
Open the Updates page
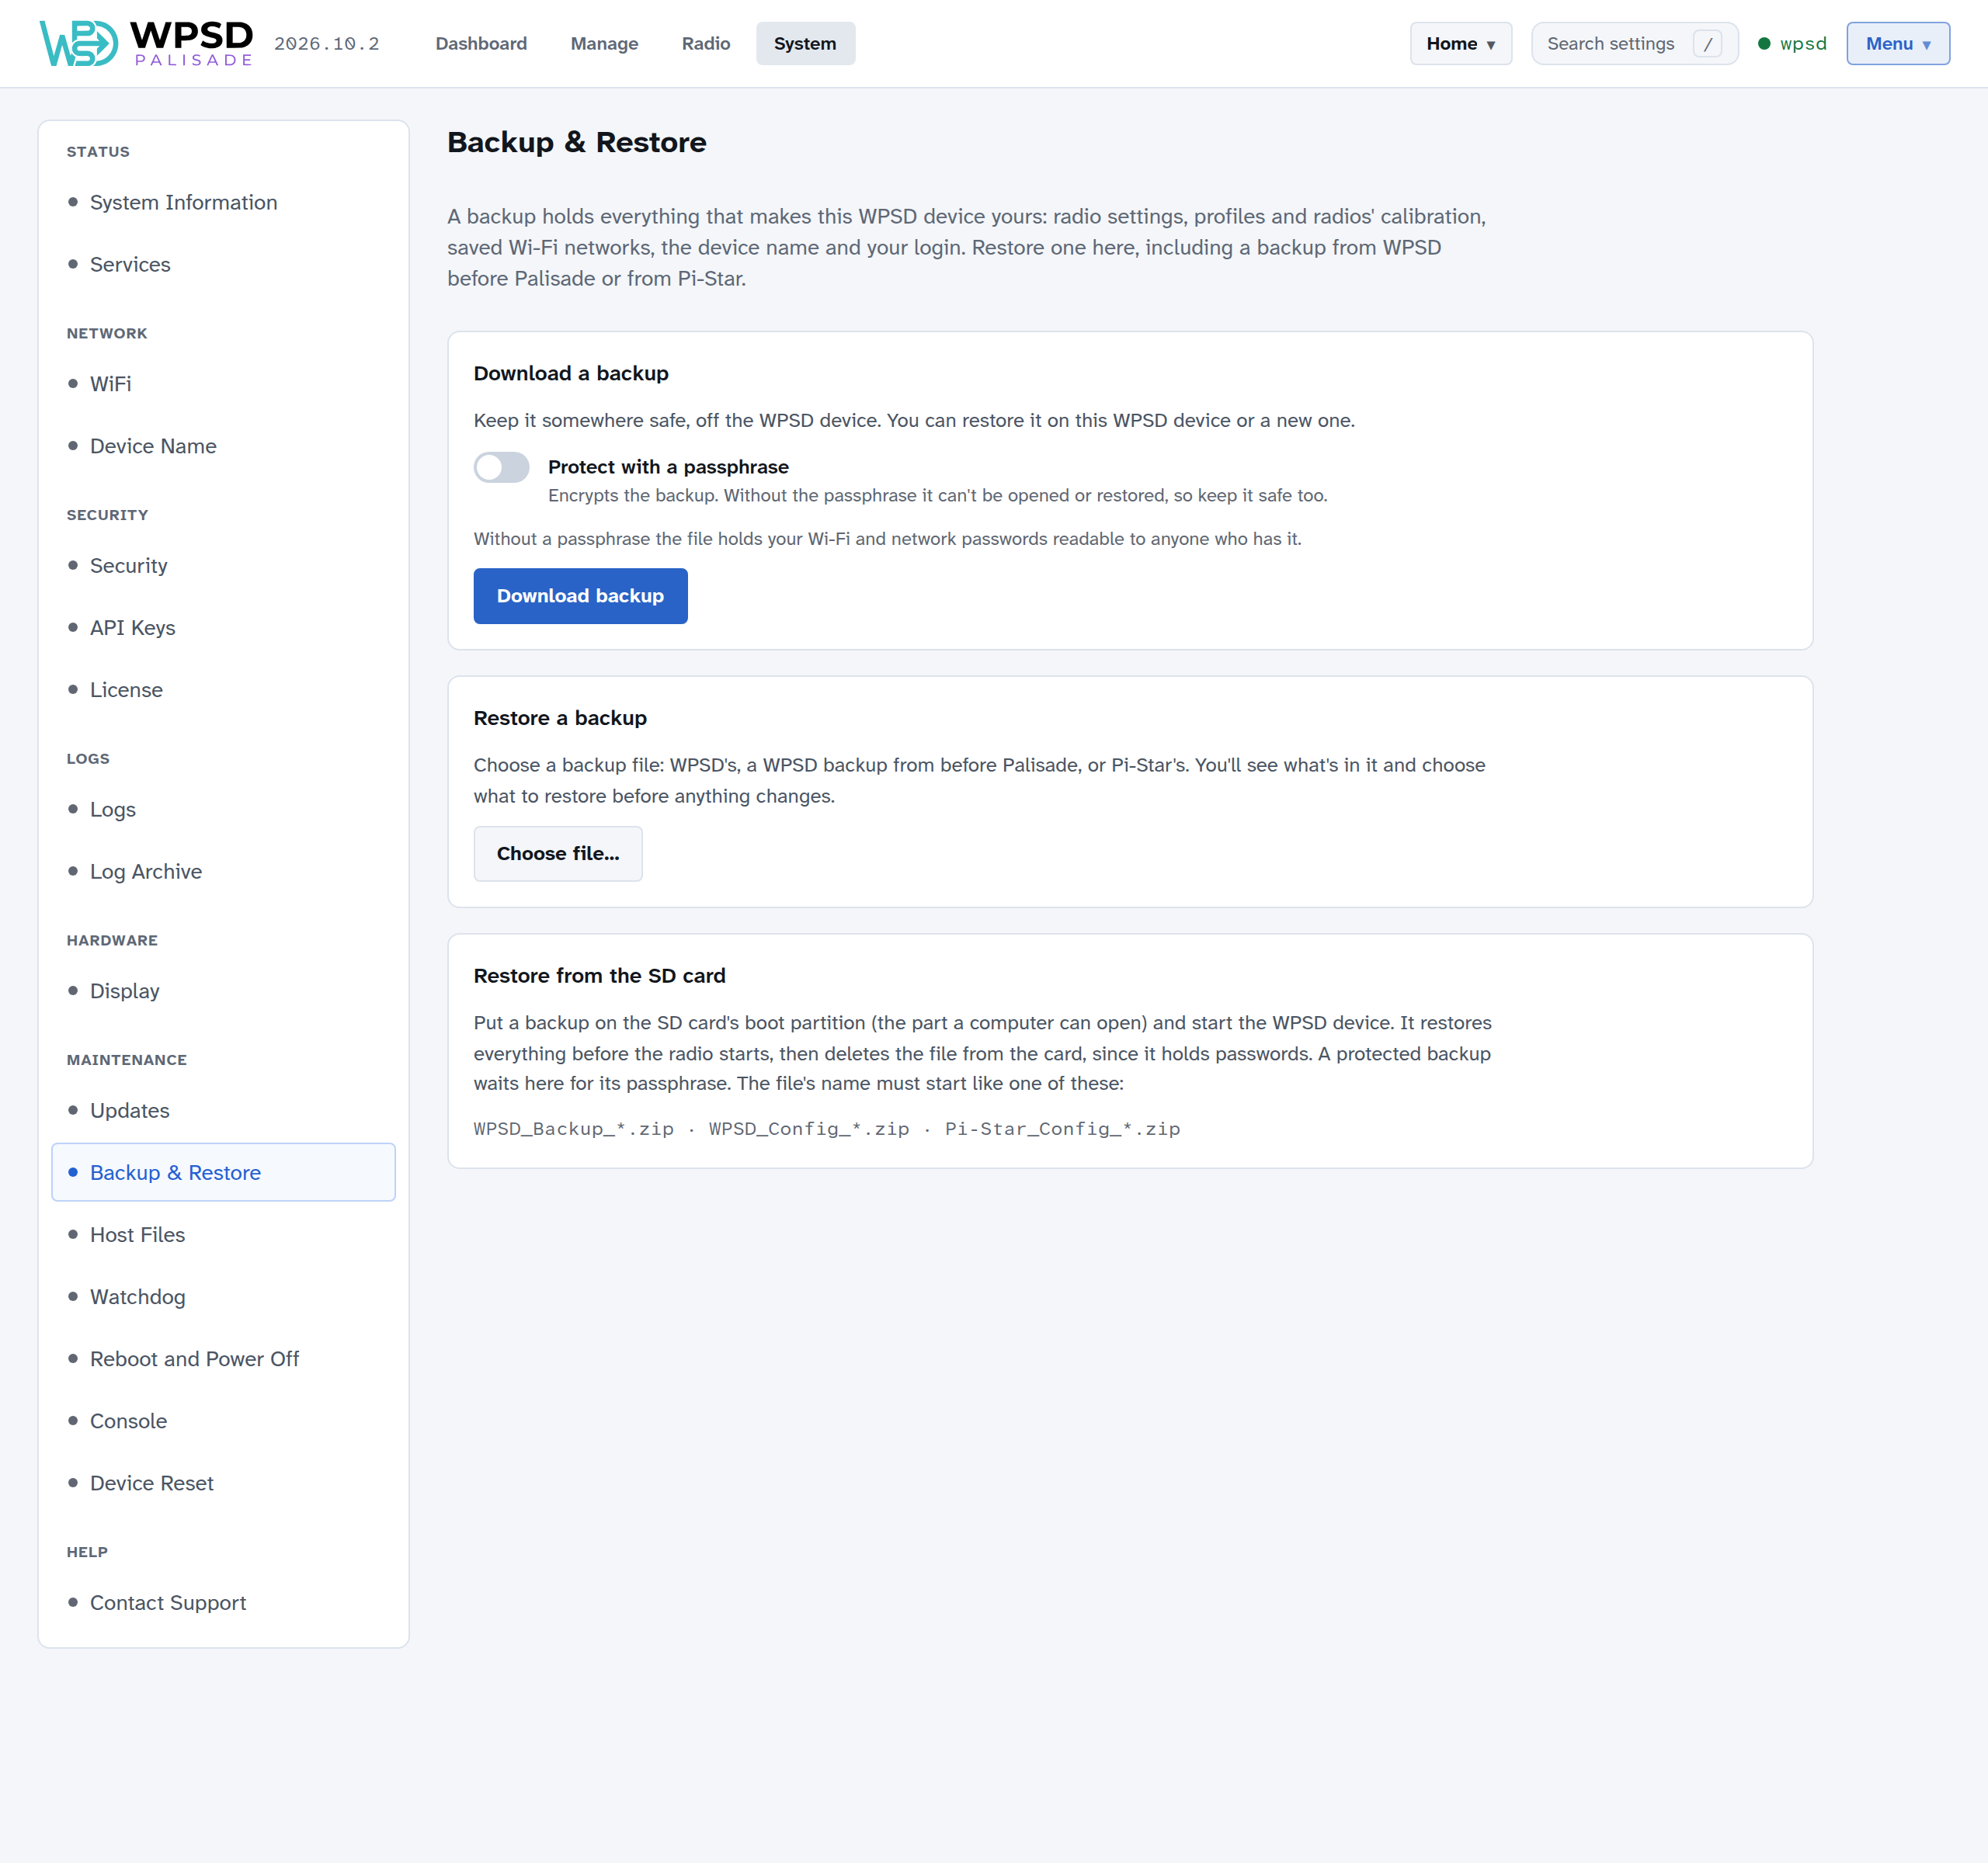pyautogui.click(x=223, y=1110)
